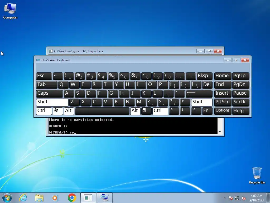Viewport: 270px width, 203px height.
Task: Hit the Esc key
Action: tap(44, 76)
